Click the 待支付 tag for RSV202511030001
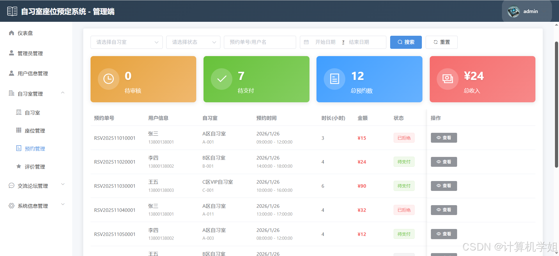This screenshot has height=256, width=559. pyautogui.click(x=404, y=186)
